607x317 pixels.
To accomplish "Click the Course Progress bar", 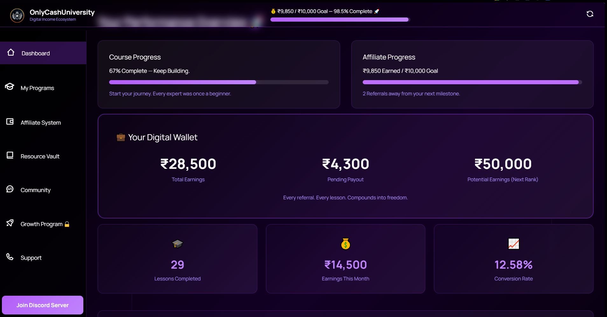I will tap(219, 82).
